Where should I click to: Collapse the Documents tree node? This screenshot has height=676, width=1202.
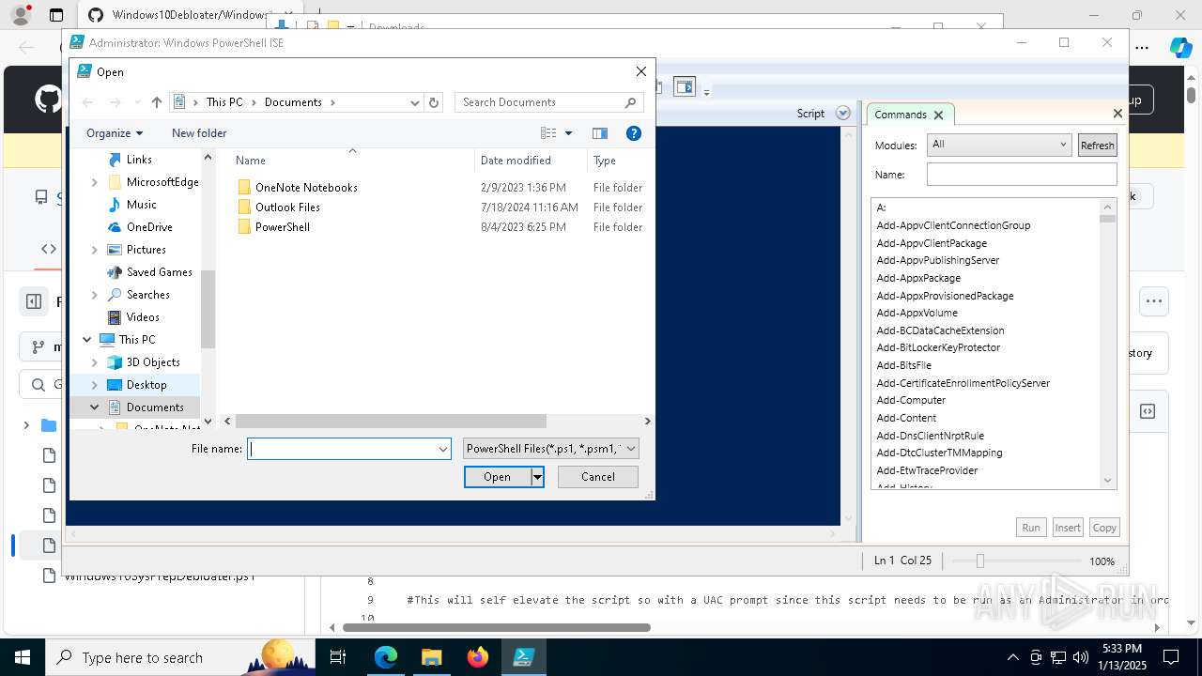pyautogui.click(x=94, y=407)
